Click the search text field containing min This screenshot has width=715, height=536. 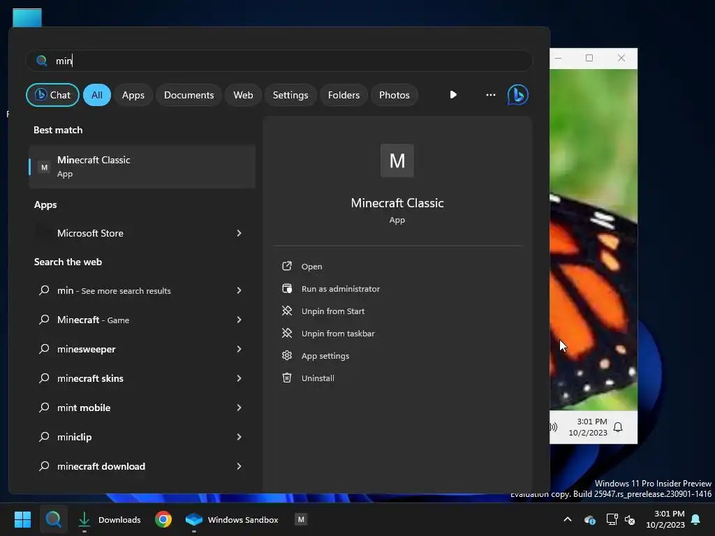pos(279,61)
